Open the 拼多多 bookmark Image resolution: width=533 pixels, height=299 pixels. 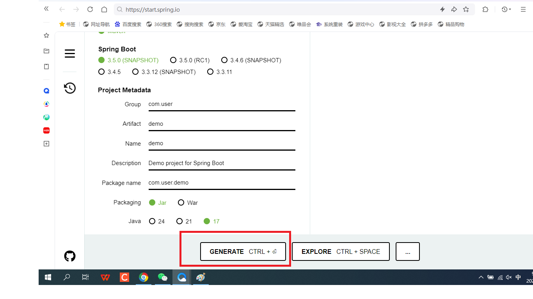421,24
